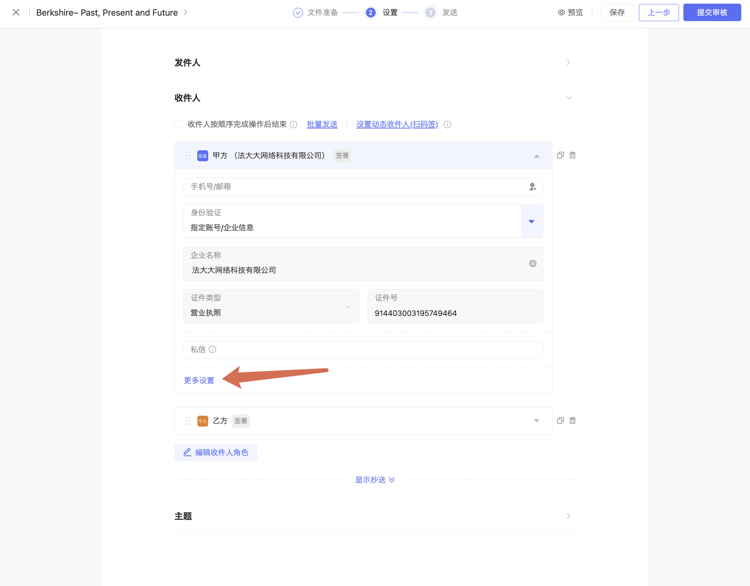Click the drag handle of 甲方 row
The height and width of the screenshot is (586, 750).
point(188,156)
